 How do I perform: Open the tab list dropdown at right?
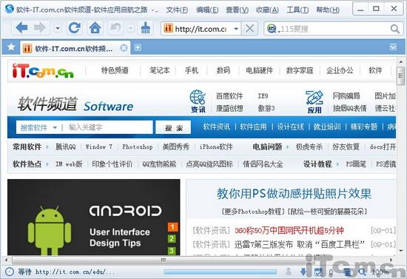pyautogui.click(x=393, y=47)
